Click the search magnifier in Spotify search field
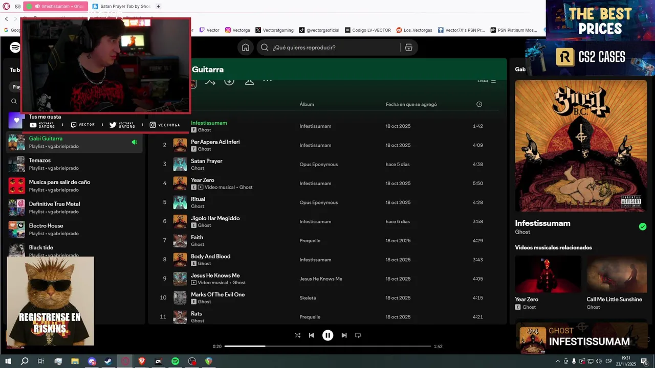 pos(265,48)
